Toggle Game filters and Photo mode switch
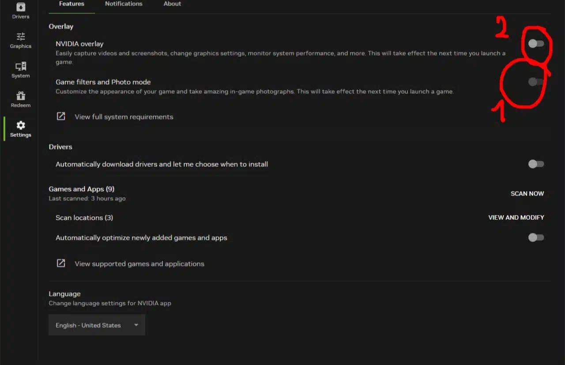 [536, 82]
